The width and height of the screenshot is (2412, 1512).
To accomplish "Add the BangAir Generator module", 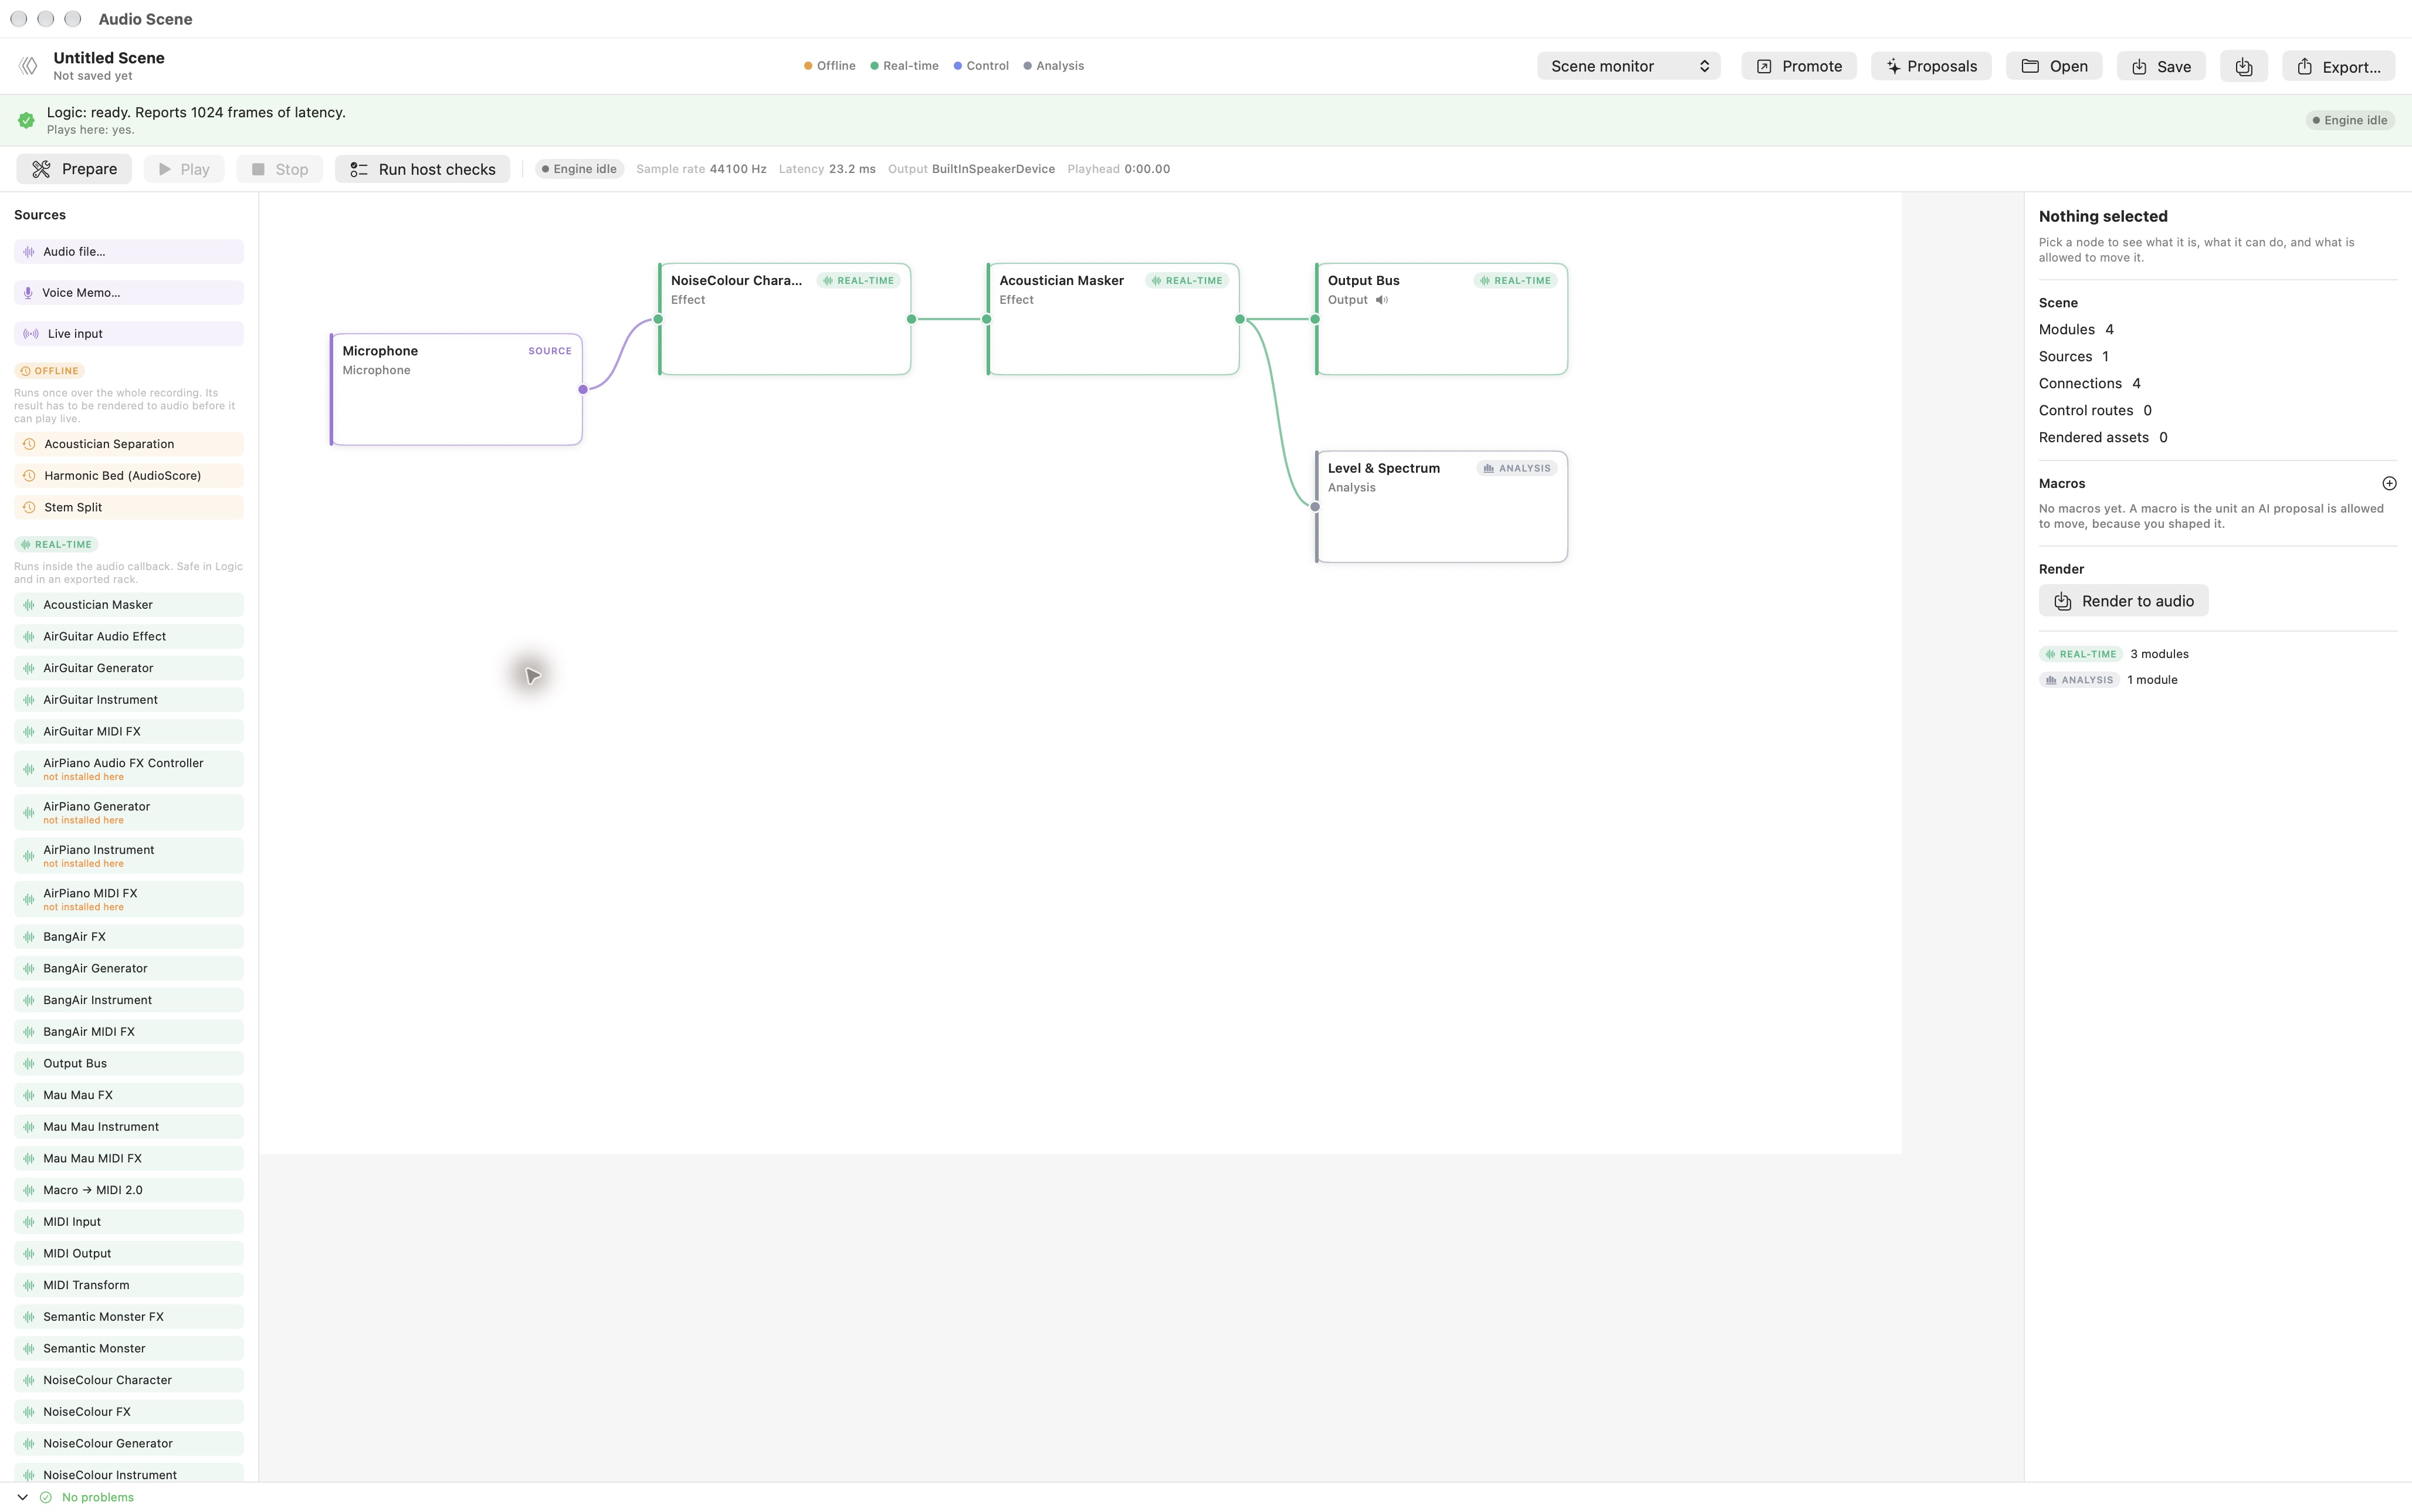I will (129, 969).
